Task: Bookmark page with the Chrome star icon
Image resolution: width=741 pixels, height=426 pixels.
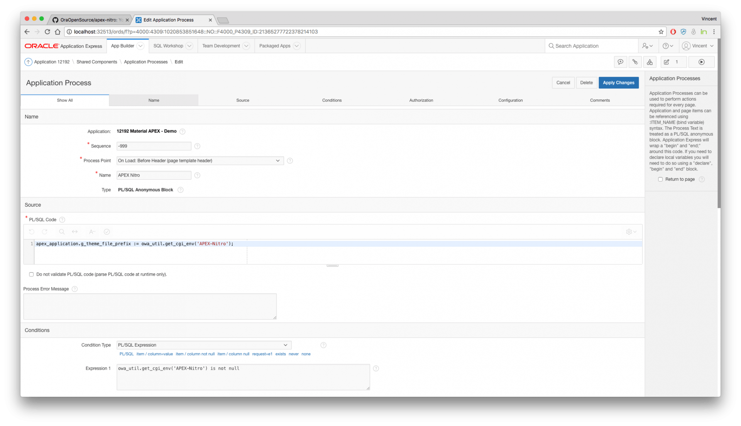Action: click(661, 32)
